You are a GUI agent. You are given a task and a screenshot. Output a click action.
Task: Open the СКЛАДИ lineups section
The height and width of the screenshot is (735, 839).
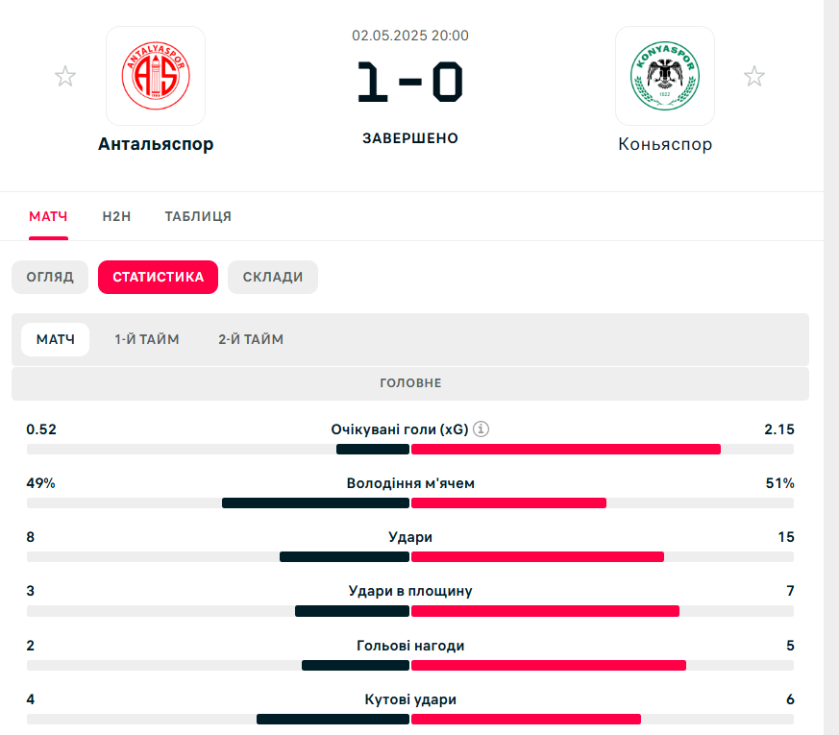tap(273, 277)
